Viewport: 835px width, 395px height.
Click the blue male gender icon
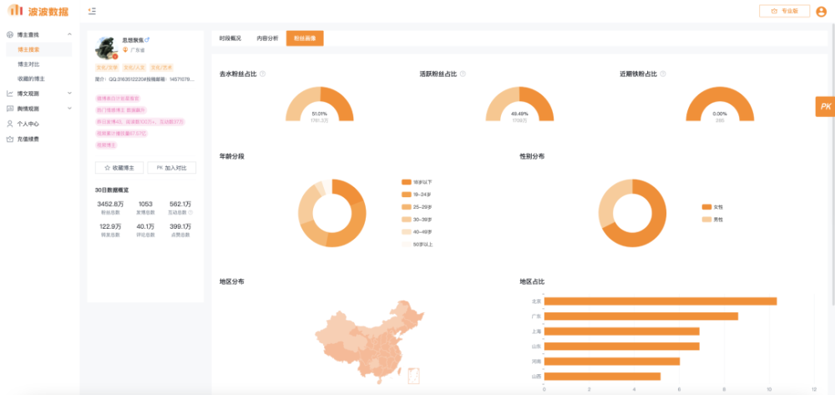pyautogui.click(x=148, y=39)
